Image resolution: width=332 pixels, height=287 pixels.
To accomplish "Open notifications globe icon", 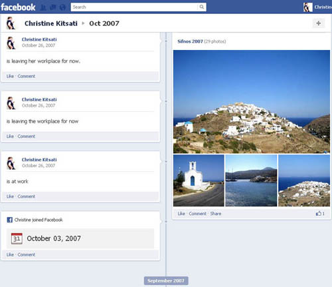I will point(62,7).
